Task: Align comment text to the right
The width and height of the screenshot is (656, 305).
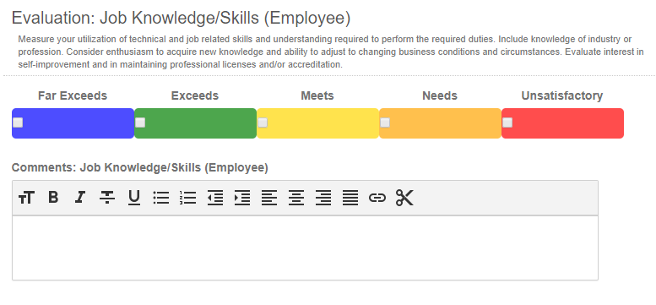Action: [x=323, y=198]
